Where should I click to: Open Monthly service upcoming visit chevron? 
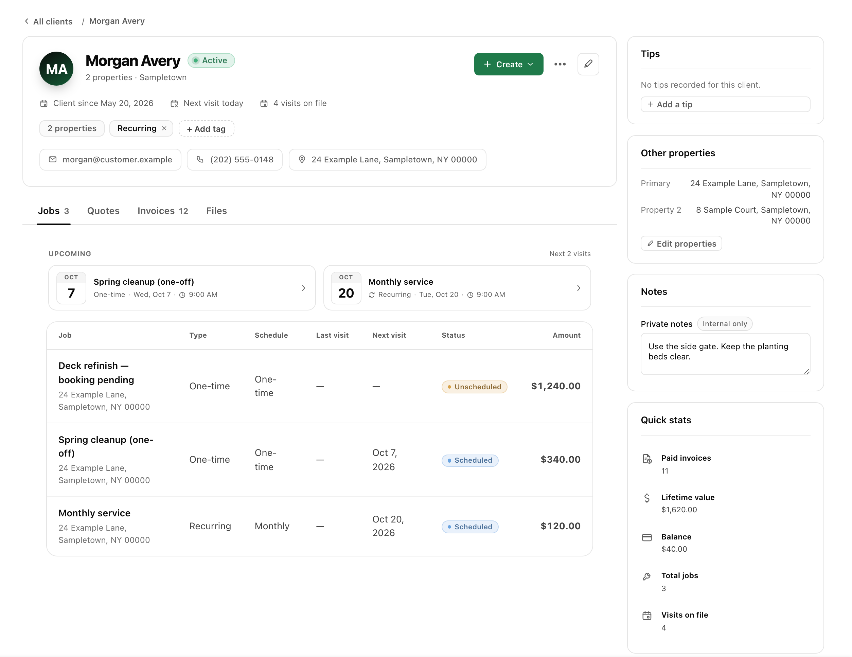pos(579,288)
